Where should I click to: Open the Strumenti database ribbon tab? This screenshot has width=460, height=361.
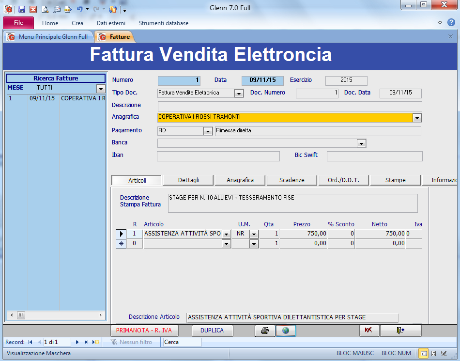point(164,23)
